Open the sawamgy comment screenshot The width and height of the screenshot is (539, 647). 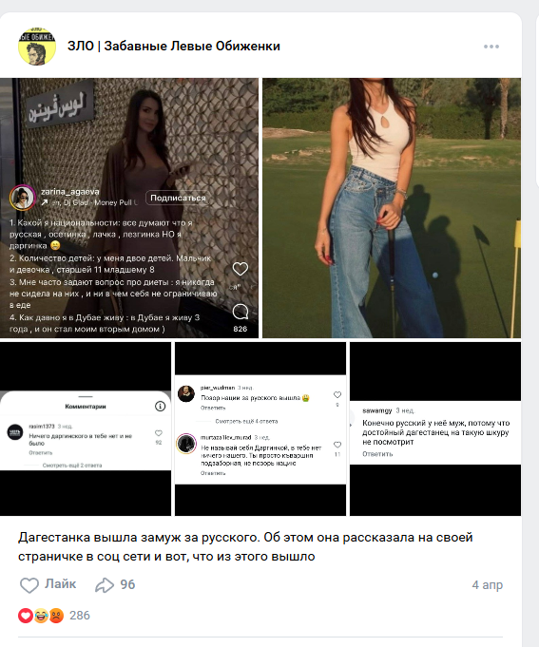point(435,428)
